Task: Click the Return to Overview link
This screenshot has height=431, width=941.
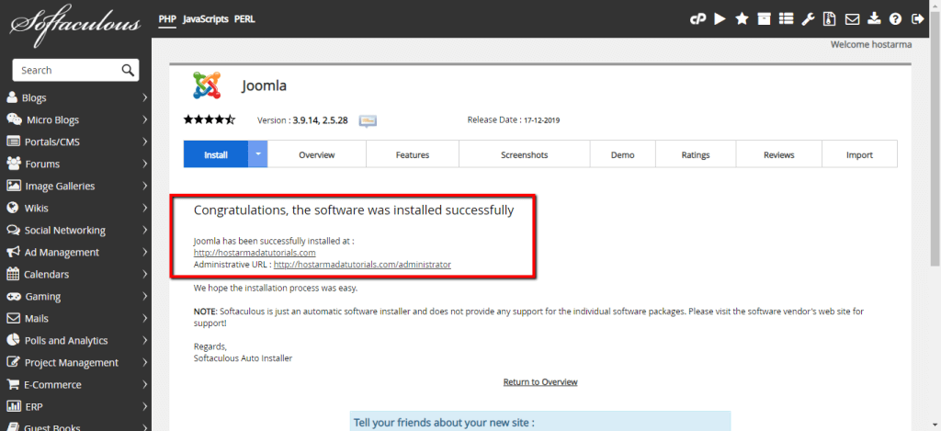Action: pyautogui.click(x=540, y=381)
